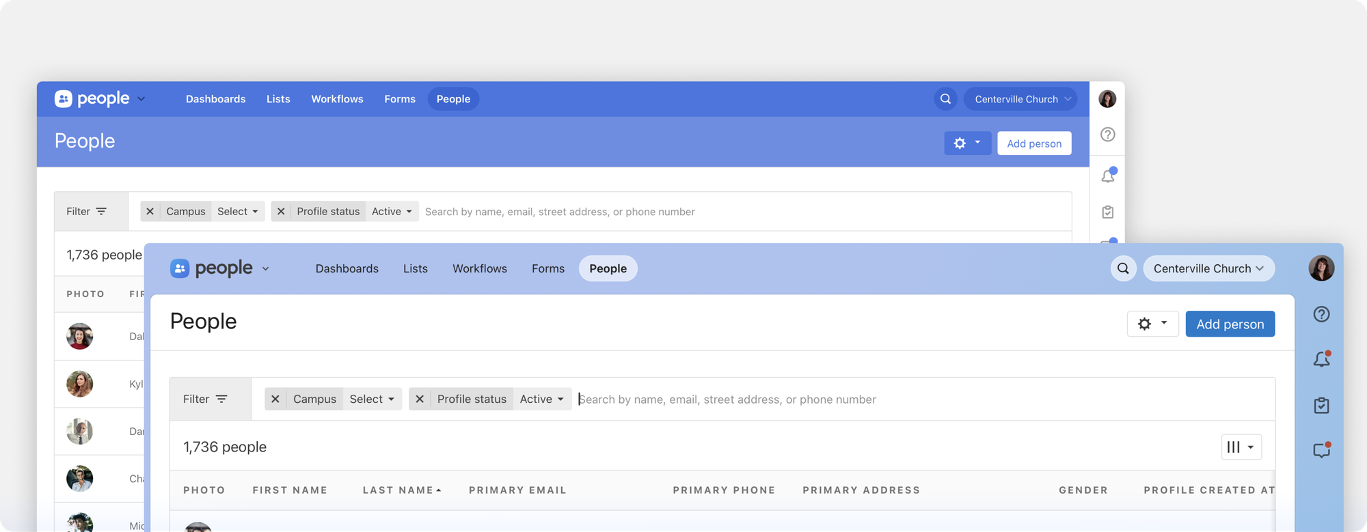This screenshot has width=1367, height=532.
Task: Open the Centerville Church organization dropdown
Action: (x=1208, y=268)
